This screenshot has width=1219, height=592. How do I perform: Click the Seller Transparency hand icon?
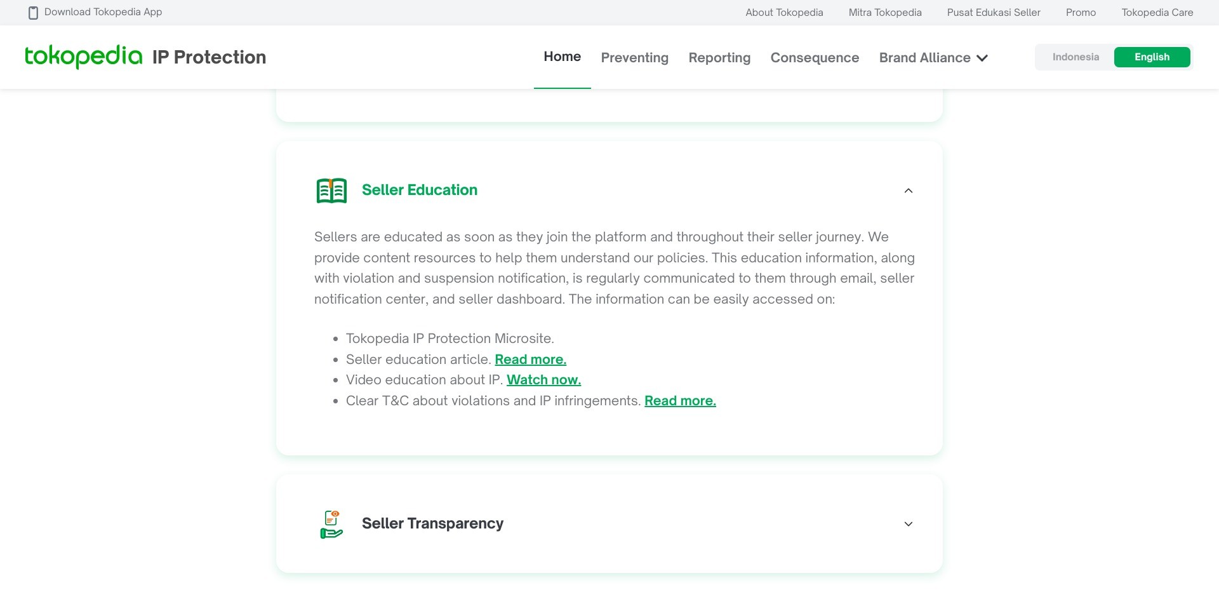(331, 524)
